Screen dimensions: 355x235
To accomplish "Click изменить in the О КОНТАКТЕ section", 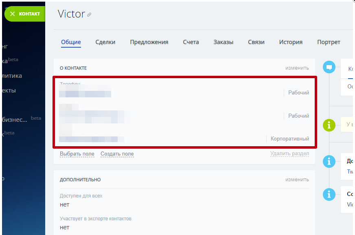I will pyautogui.click(x=297, y=68).
